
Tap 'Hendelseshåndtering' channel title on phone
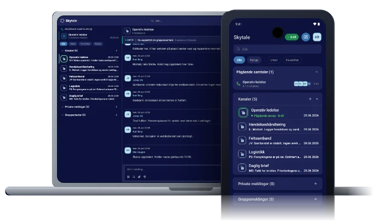click(267, 124)
